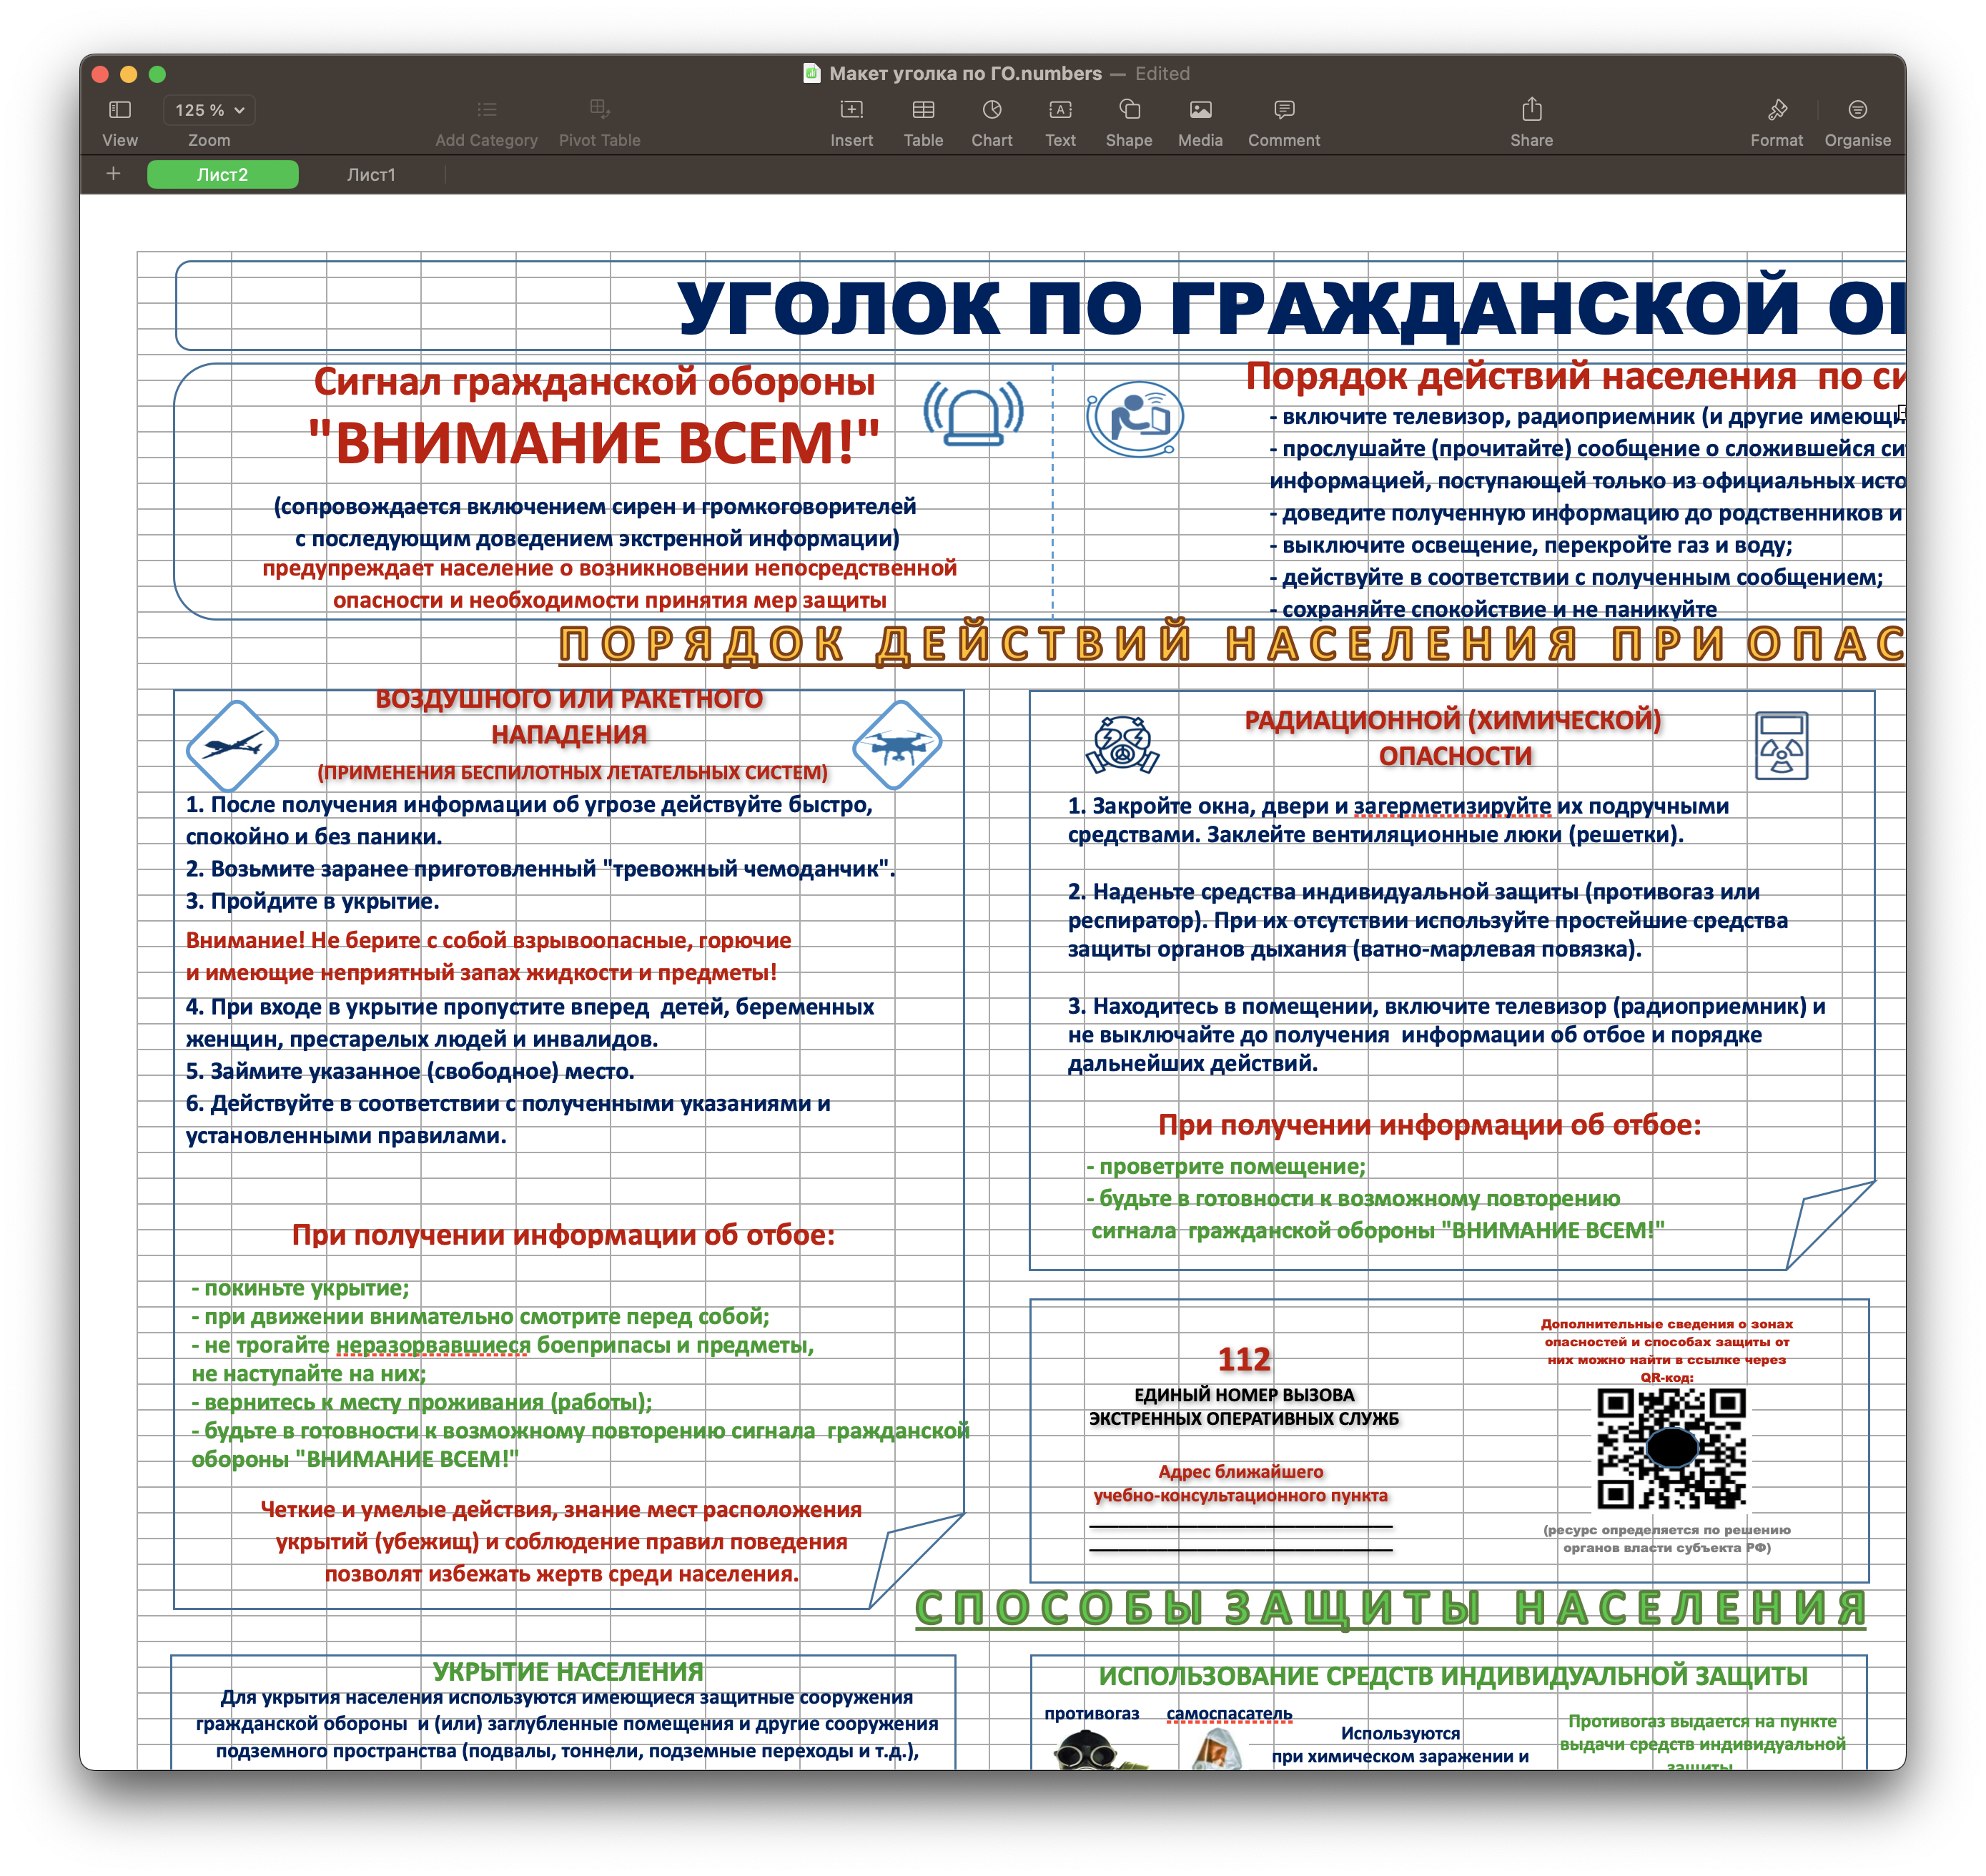1986x1876 pixels.
Task: Select the Лист2 sheet tab
Action: [222, 175]
